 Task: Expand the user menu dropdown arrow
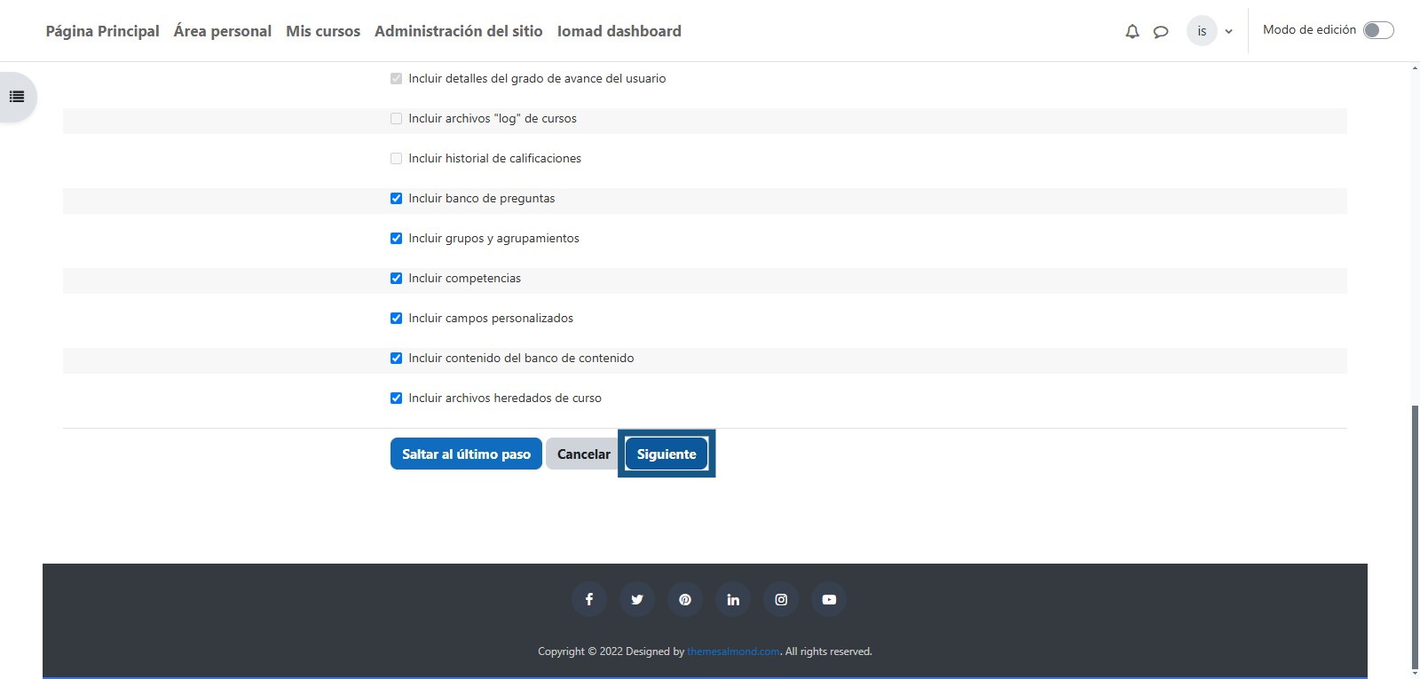(1228, 31)
